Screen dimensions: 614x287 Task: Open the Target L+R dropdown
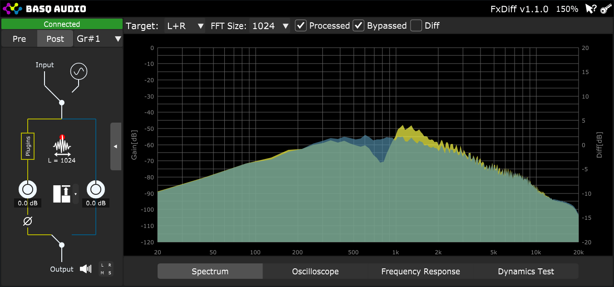point(185,26)
